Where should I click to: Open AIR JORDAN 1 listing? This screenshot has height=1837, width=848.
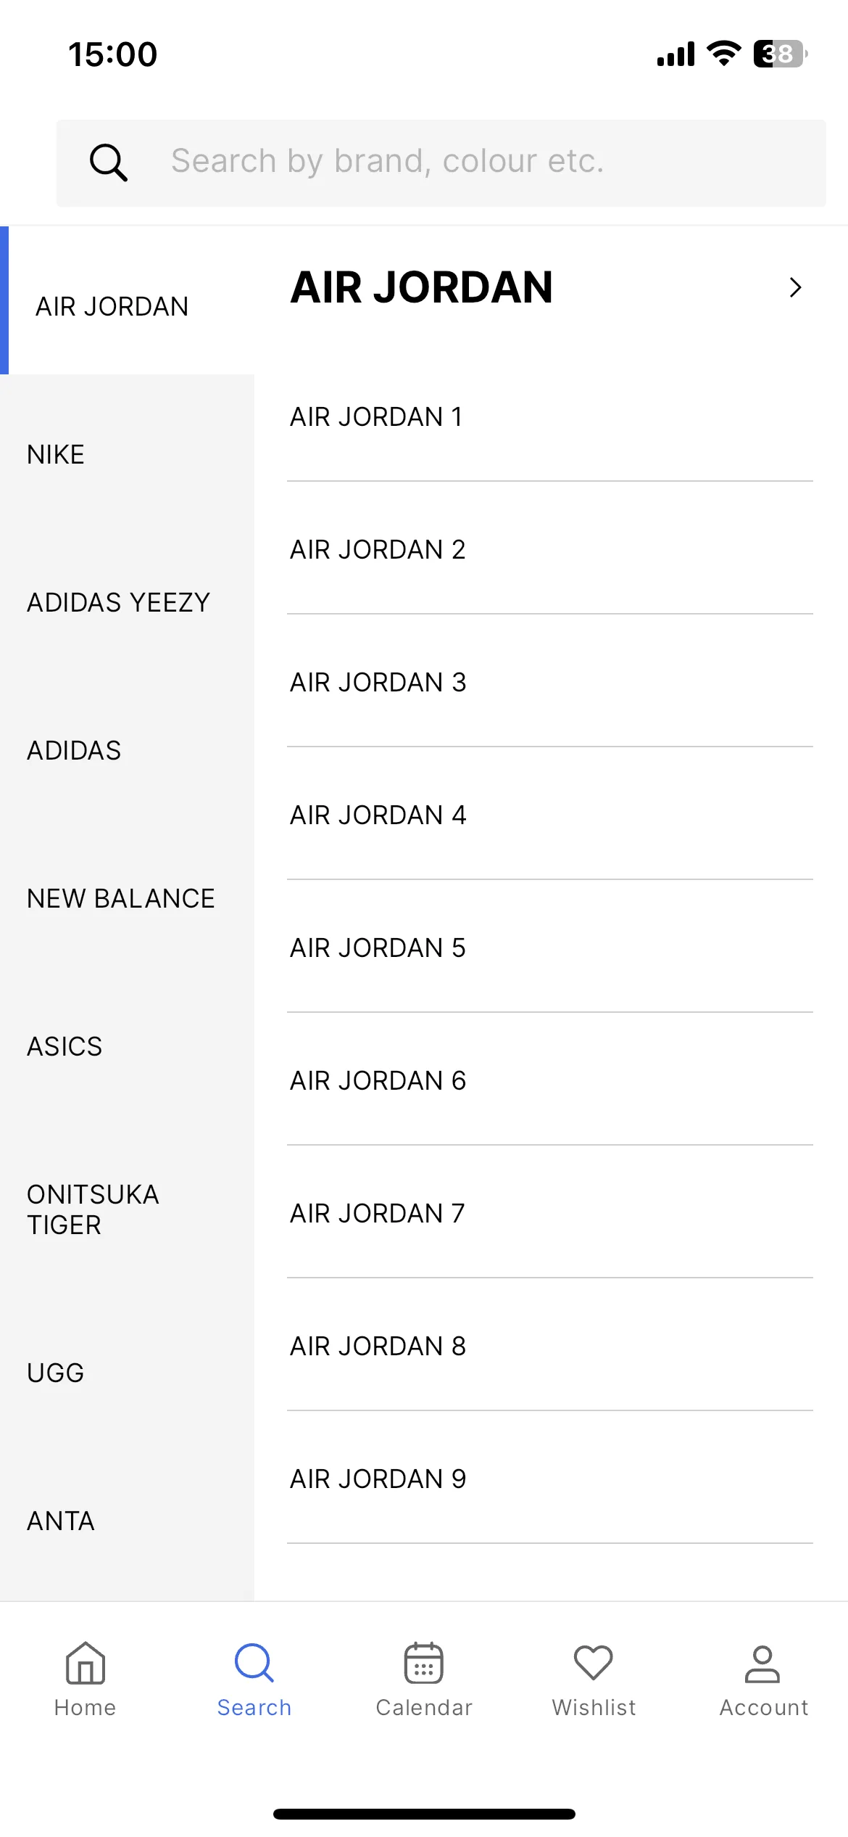click(x=550, y=417)
